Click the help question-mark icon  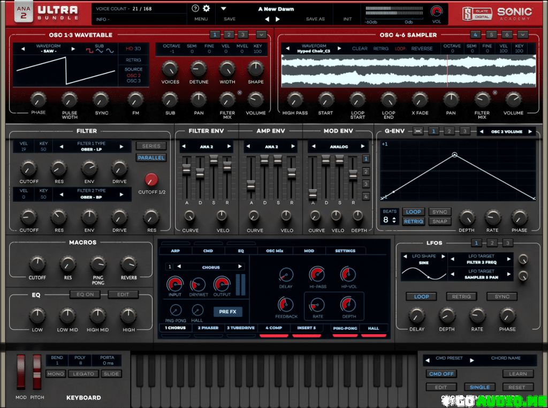point(195,8)
